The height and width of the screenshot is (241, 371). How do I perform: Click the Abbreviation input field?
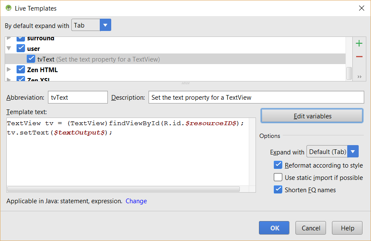78,97
